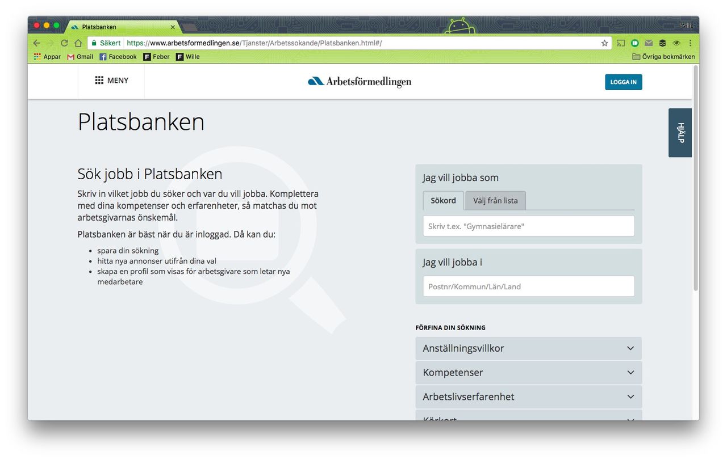Screen dimensions: 727x460
Task: Click the mail envelope extension icon
Action: [x=648, y=43]
